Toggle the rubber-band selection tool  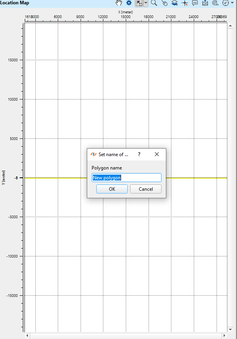[x=139, y=3]
